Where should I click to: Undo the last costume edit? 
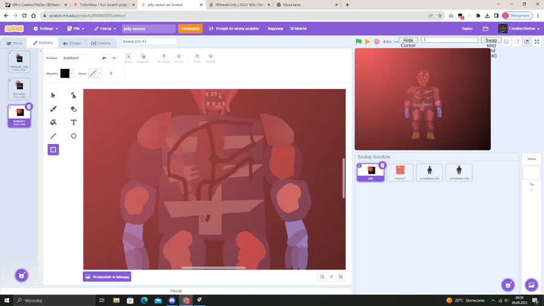[x=105, y=58]
